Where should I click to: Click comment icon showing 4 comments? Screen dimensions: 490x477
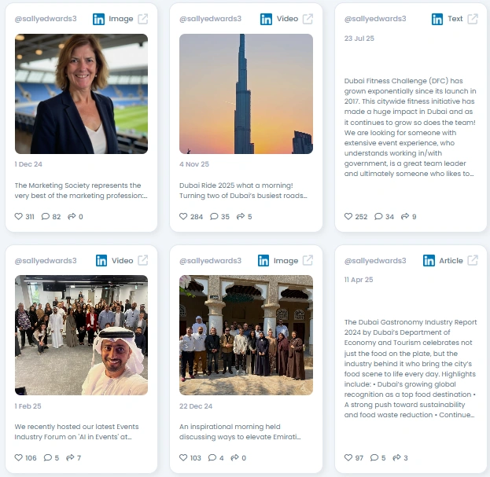point(212,457)
